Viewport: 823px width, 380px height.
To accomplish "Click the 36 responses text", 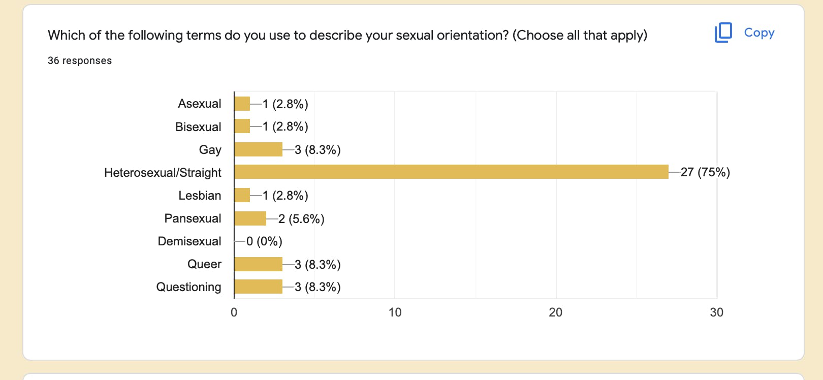I will coord(80,60).
